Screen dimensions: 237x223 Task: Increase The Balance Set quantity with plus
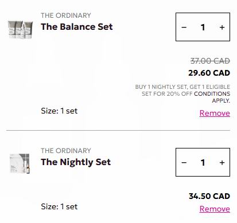[x=222, y=28]
